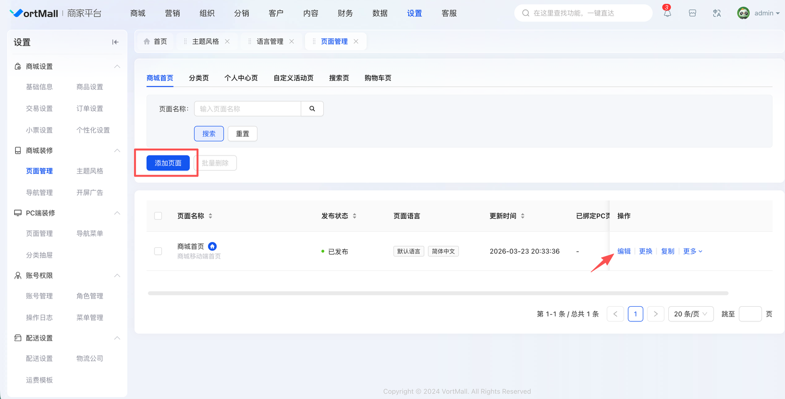Image resolution: width=785 pixels, height=399 pixels.
Task: Close the 语言管理 tab
Action: pos(291,42)
